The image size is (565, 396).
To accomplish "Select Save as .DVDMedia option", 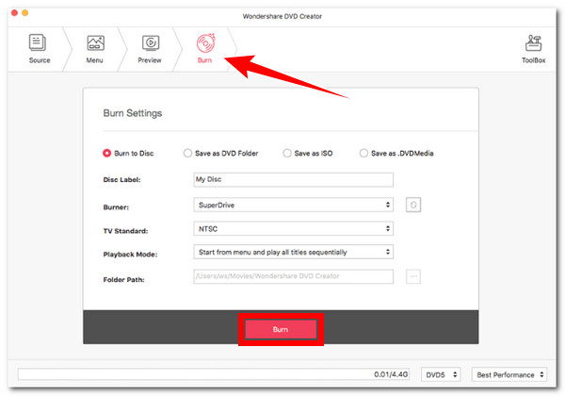I will (396, 154).
